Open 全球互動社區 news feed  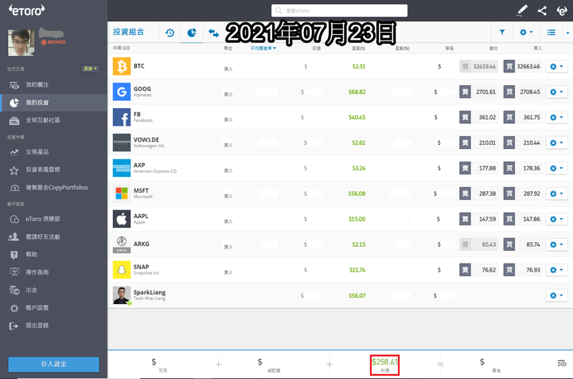click(42, 120)
